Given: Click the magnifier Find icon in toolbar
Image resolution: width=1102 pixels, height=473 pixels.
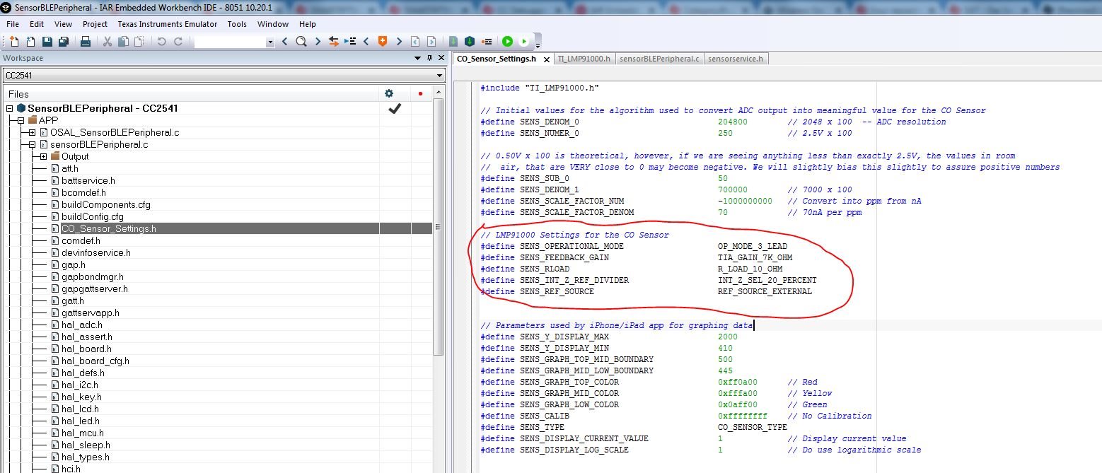Looking at the screenshot, I should coord(301,42).
